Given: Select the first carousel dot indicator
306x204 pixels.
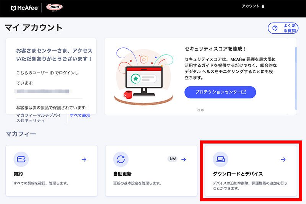Looking at the screenshot, I should (199, 110).
